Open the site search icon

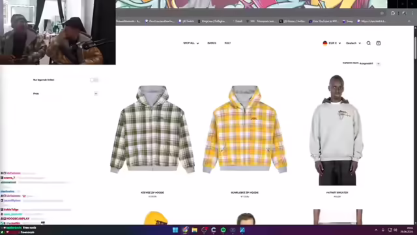click(x=368, y=43)
